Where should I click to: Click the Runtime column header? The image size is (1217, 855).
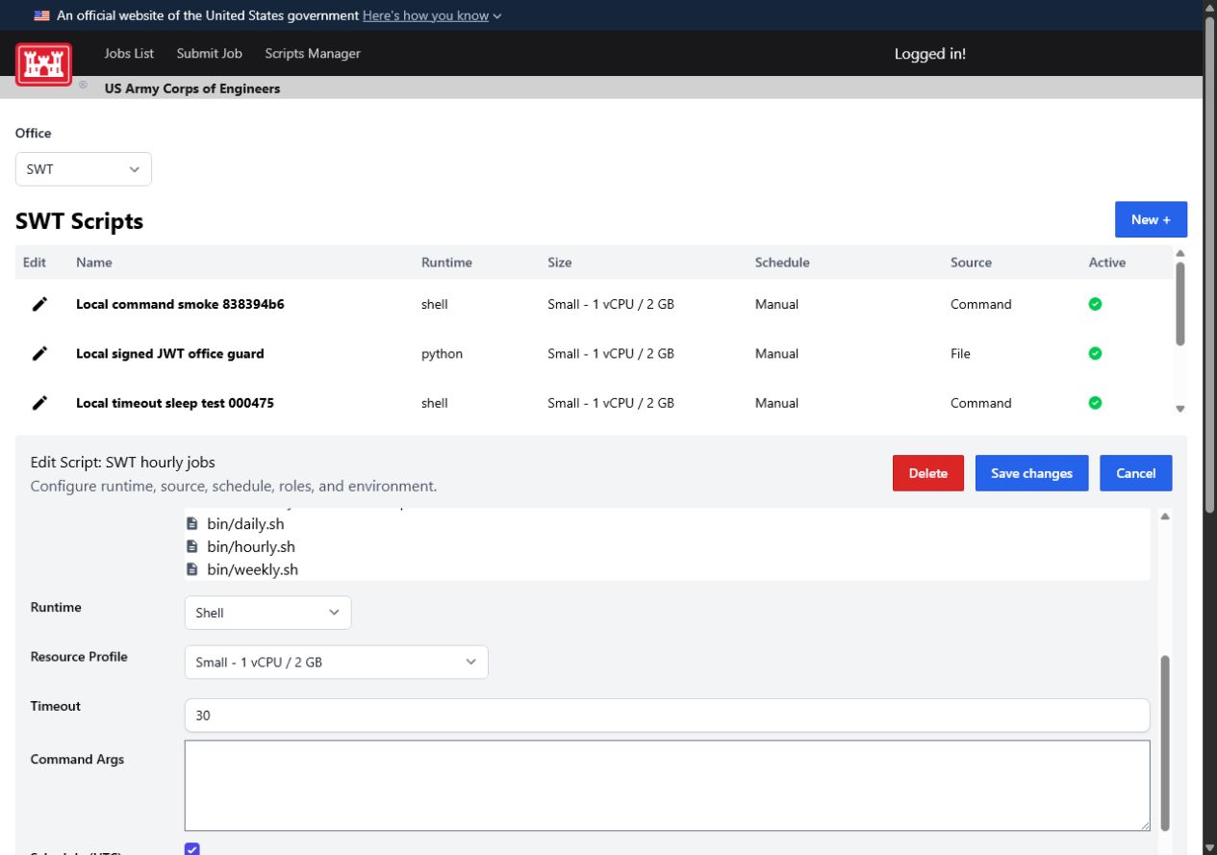[x=446, y=263]
